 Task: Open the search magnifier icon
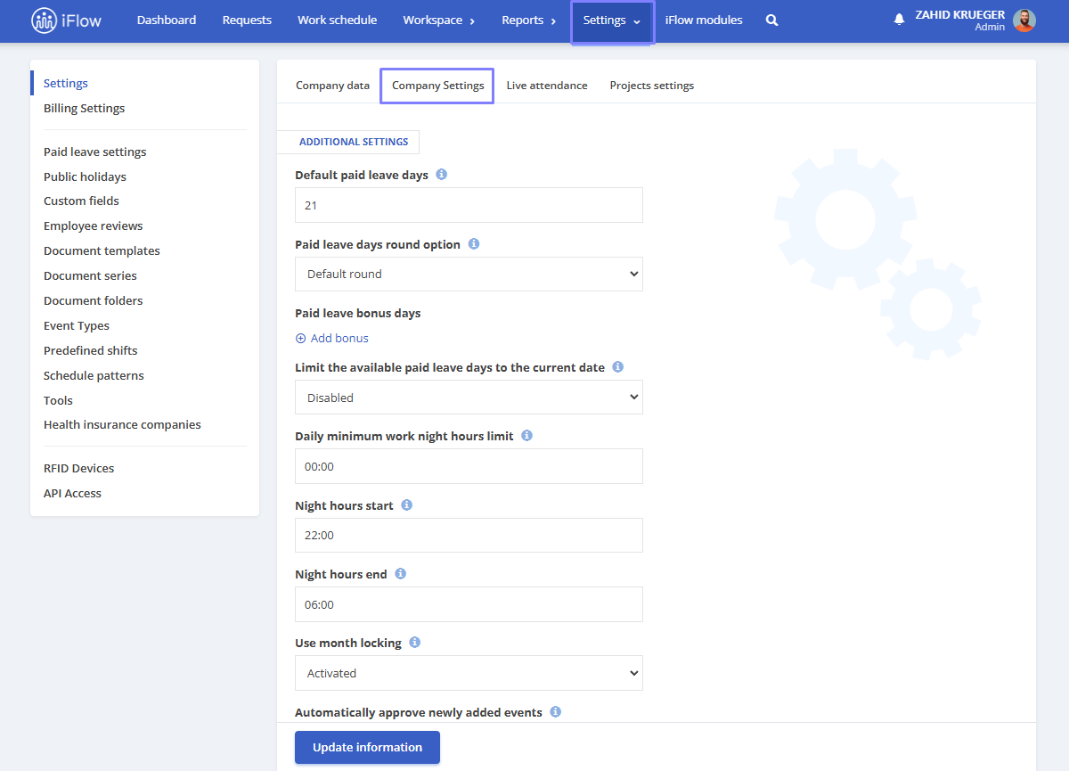coord(772,21)
